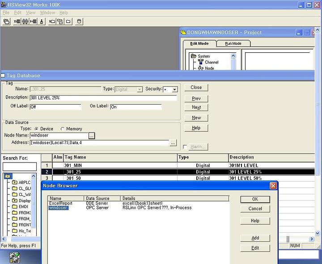Click the System folder icon in the project tree
The width and height of the screenshot is (322, 264).
click(x=194, y=56)
